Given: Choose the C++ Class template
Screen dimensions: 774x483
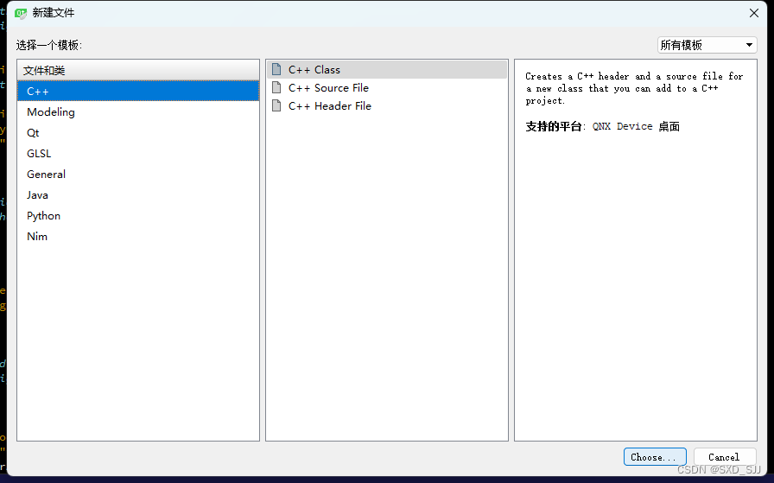Looking at the screenshot, I should [387, 70].
